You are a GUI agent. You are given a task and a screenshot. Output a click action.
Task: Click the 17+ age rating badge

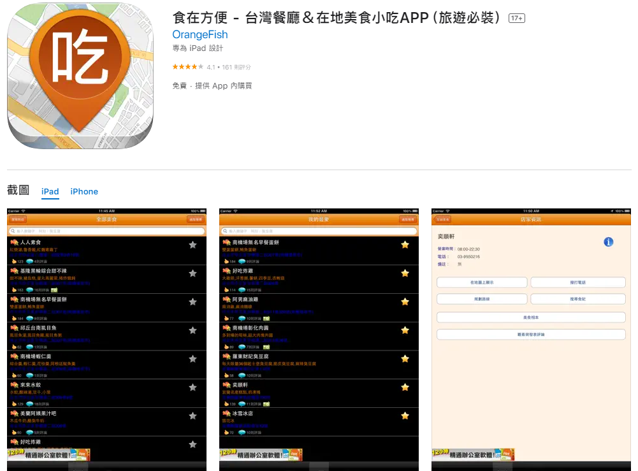point(516,18)
